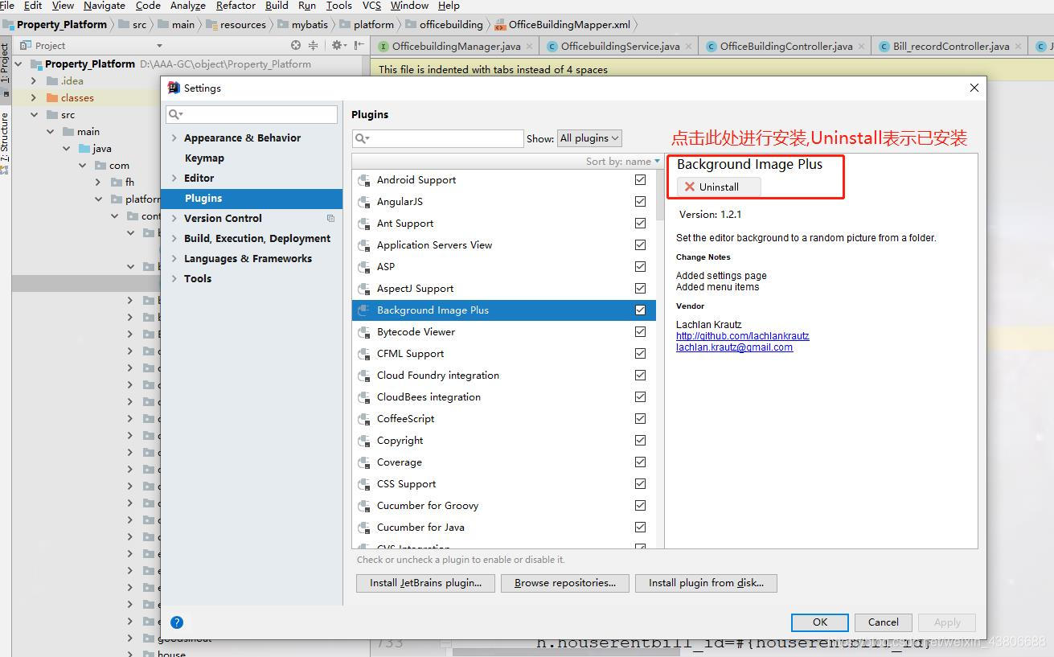Switch to Bill_recordController.java tab
This screenshot has width=1054, height=657.
951,47
